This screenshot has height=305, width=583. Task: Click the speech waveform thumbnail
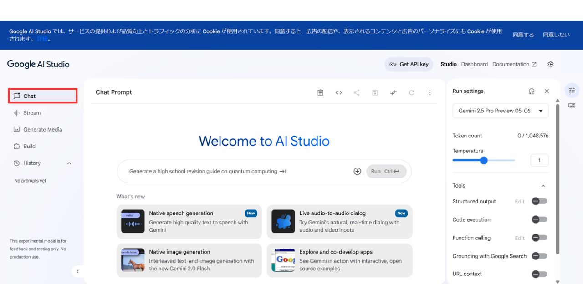[133, 222]
